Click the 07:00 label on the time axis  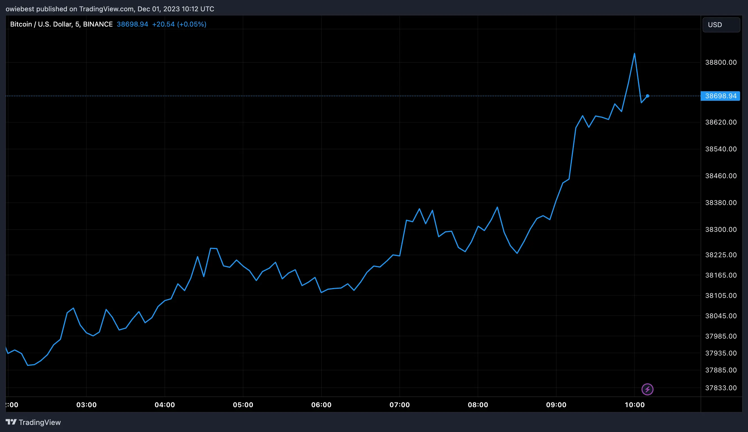(400, 404)
